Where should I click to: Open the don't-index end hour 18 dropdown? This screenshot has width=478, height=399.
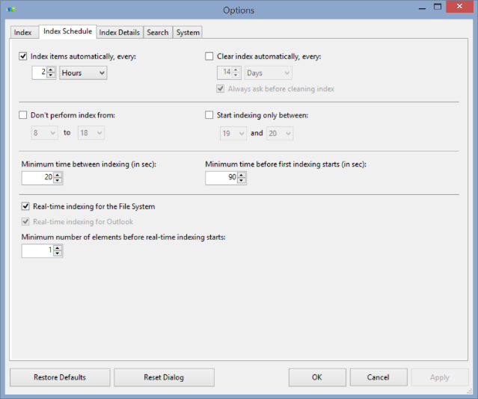point(91,133)
